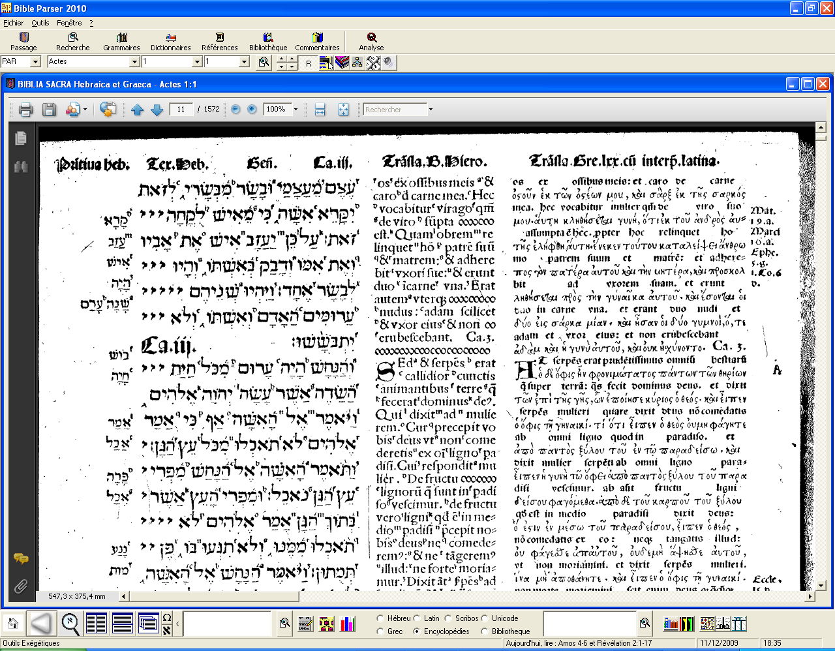Fit the full page in the viewer
The width and height of the screenshot is (835, 651).
(344, 109)
